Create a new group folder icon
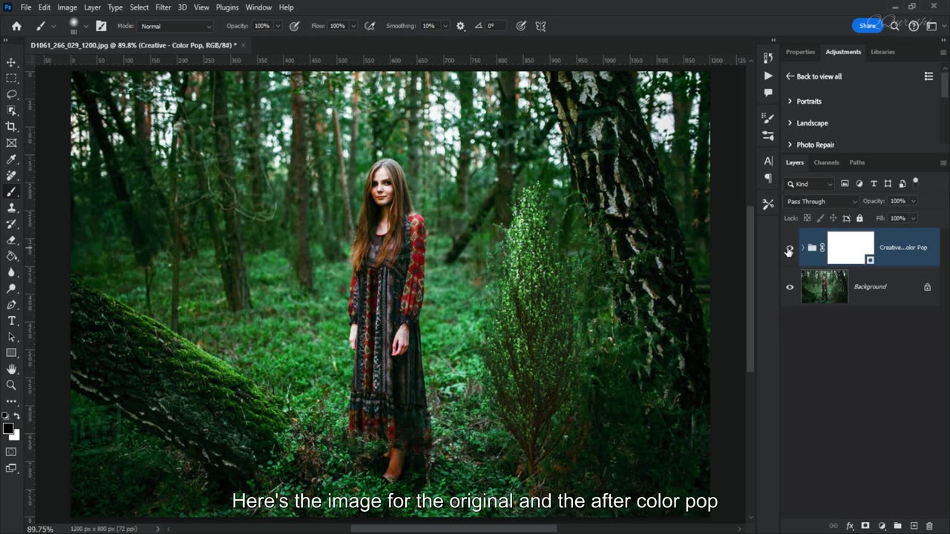This screenshot has width=950, height=534. click(x=897, y=526)
